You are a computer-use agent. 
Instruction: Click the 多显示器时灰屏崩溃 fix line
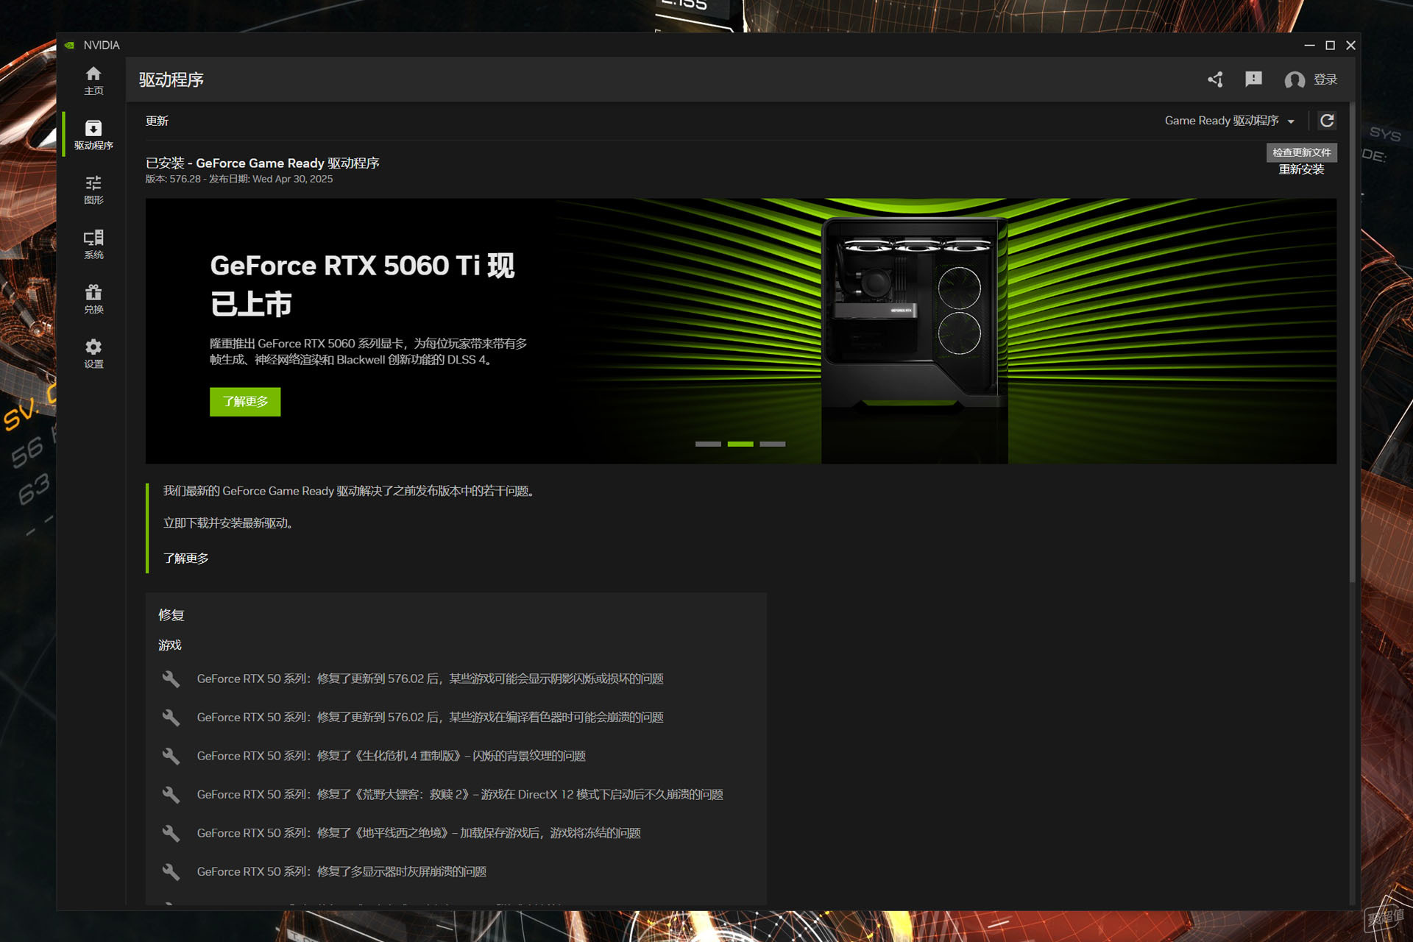coord(341,871)
